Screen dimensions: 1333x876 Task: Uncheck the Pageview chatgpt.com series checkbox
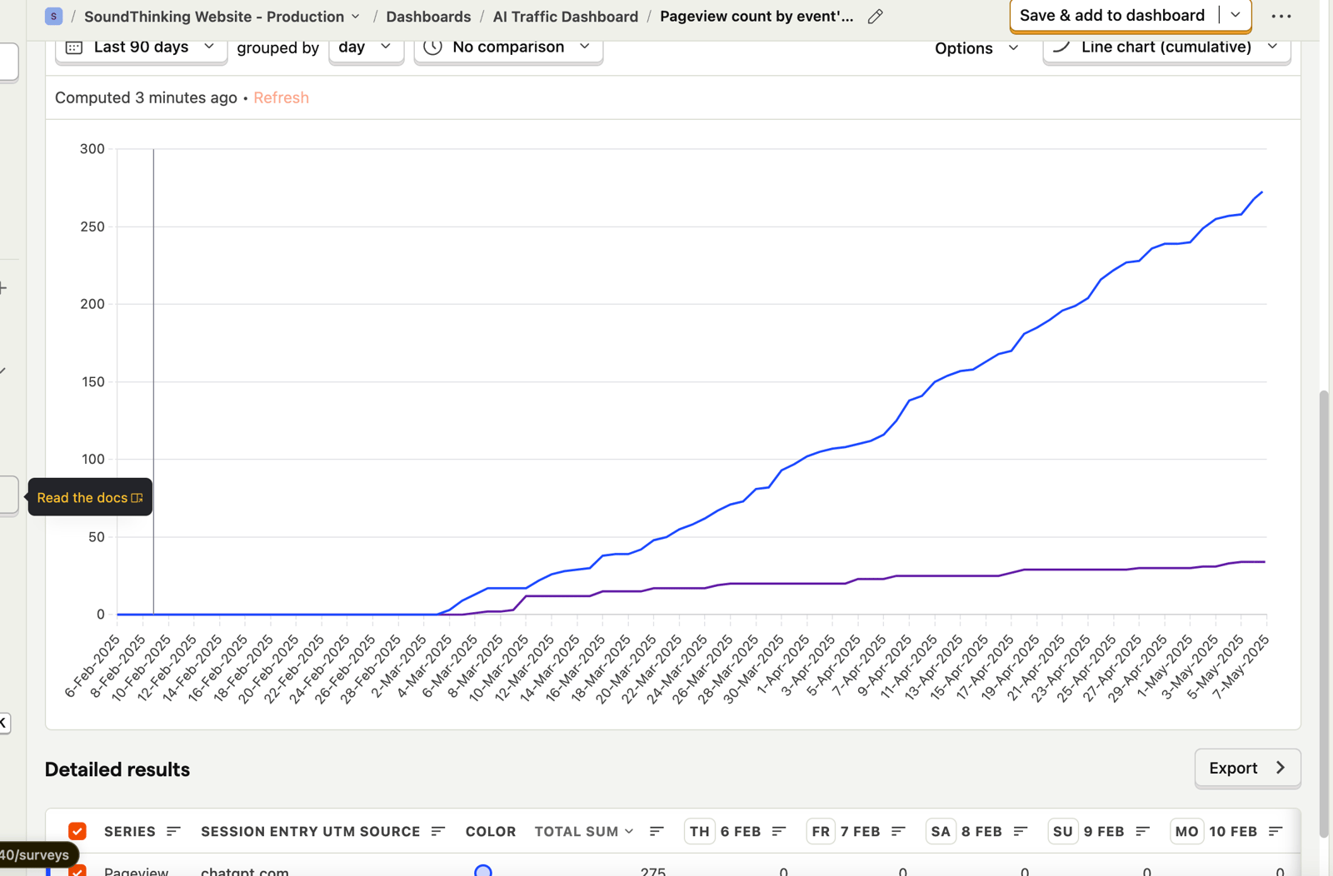tap(77, 871)
